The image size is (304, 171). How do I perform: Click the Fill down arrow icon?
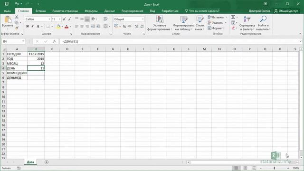coord(233,23)
